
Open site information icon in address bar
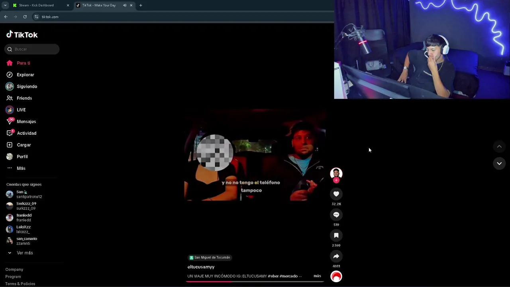[36, 17]
